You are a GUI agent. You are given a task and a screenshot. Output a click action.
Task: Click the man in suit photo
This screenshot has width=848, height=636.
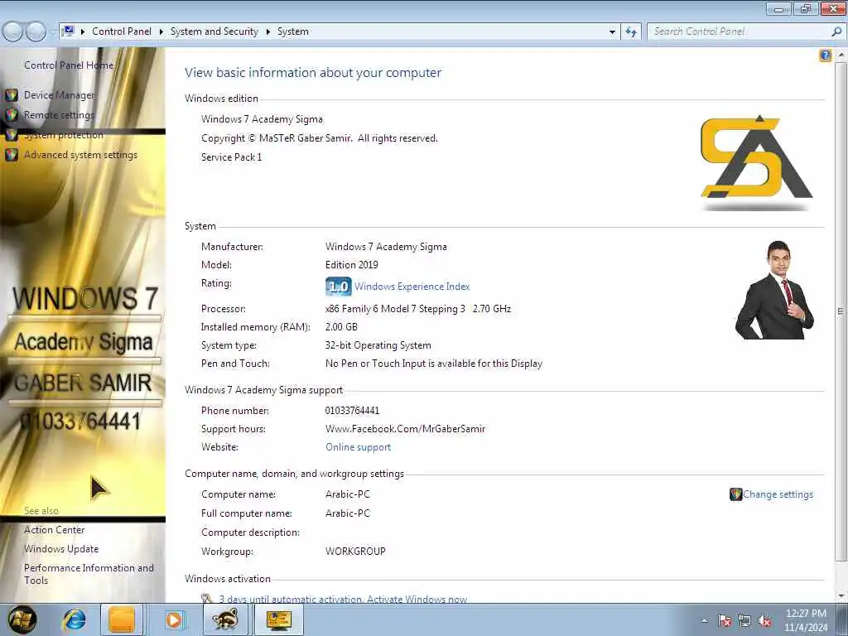(x=774, y=290)
